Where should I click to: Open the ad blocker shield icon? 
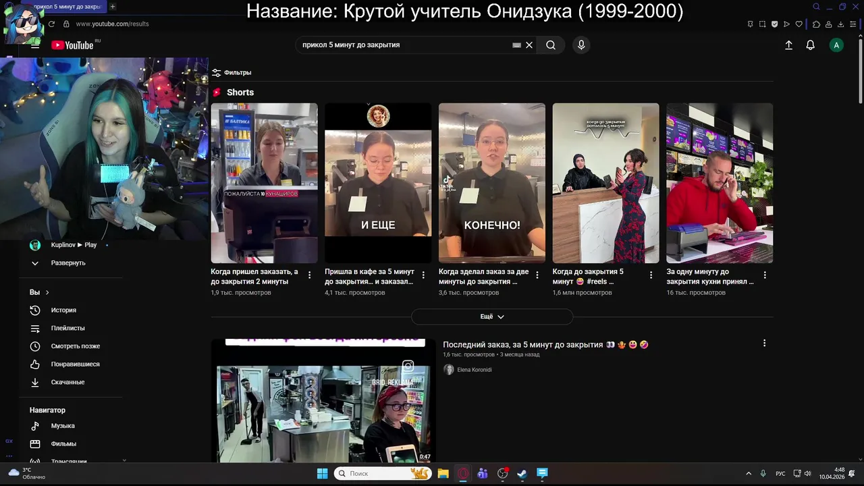tap(774, 24)
